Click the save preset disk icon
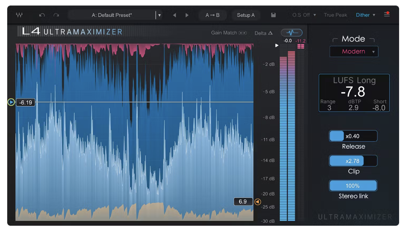405x230 pixels. [273, 15]
